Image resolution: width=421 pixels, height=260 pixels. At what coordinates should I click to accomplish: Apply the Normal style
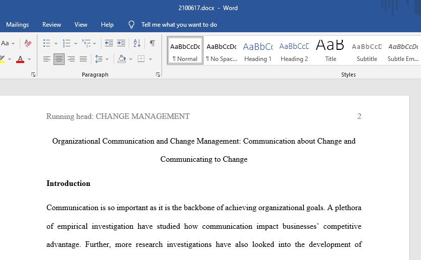[x=185, y=51]
